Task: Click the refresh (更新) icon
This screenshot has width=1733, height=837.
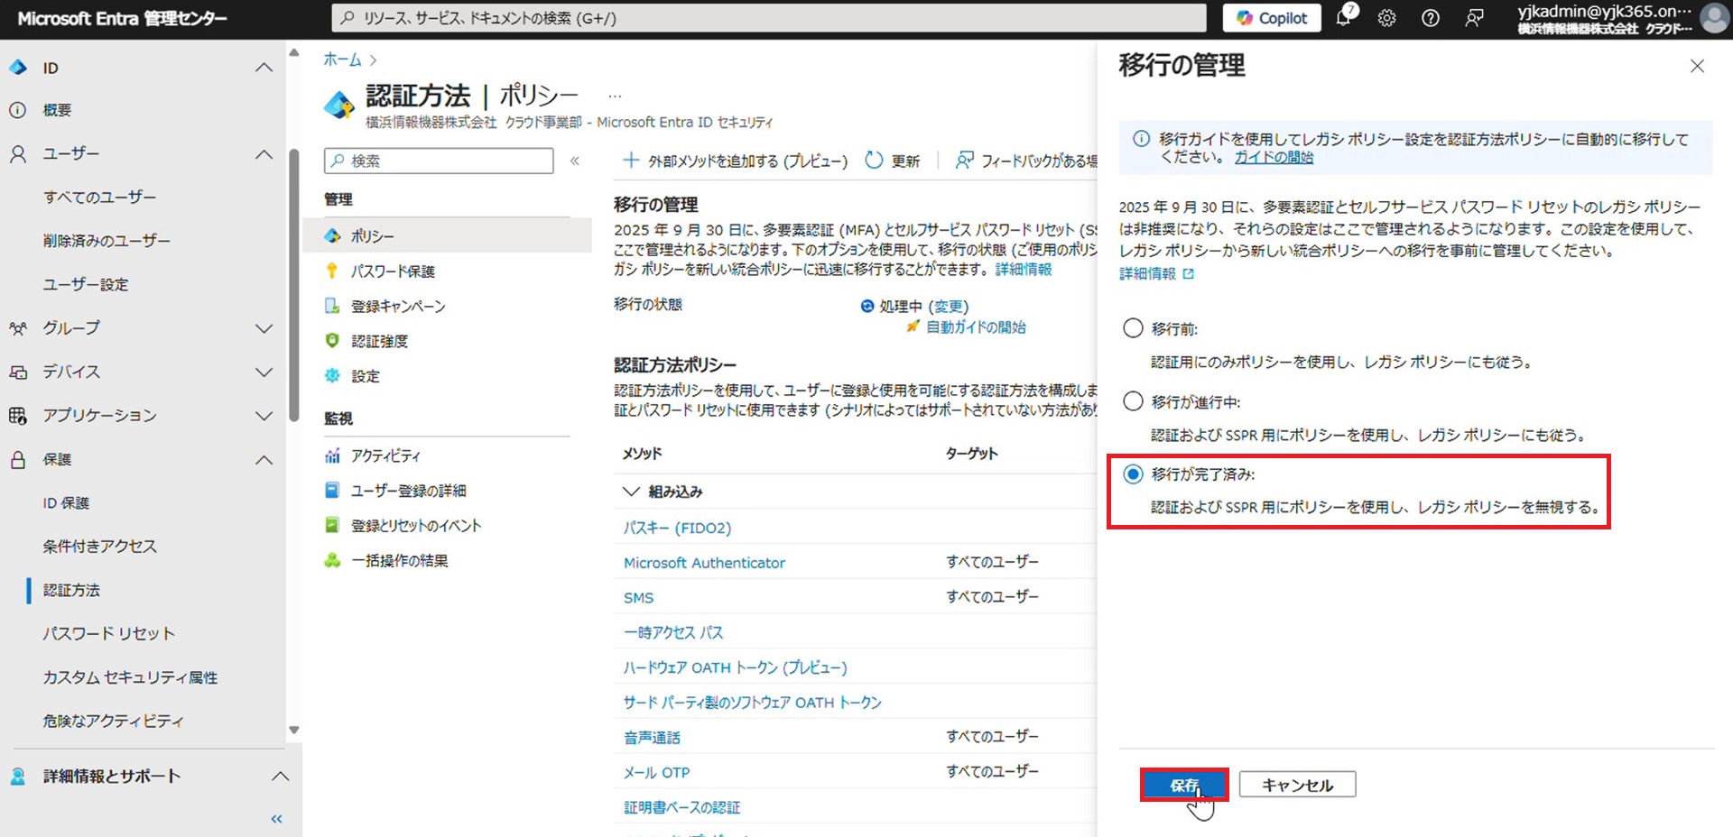Action: 874,161
